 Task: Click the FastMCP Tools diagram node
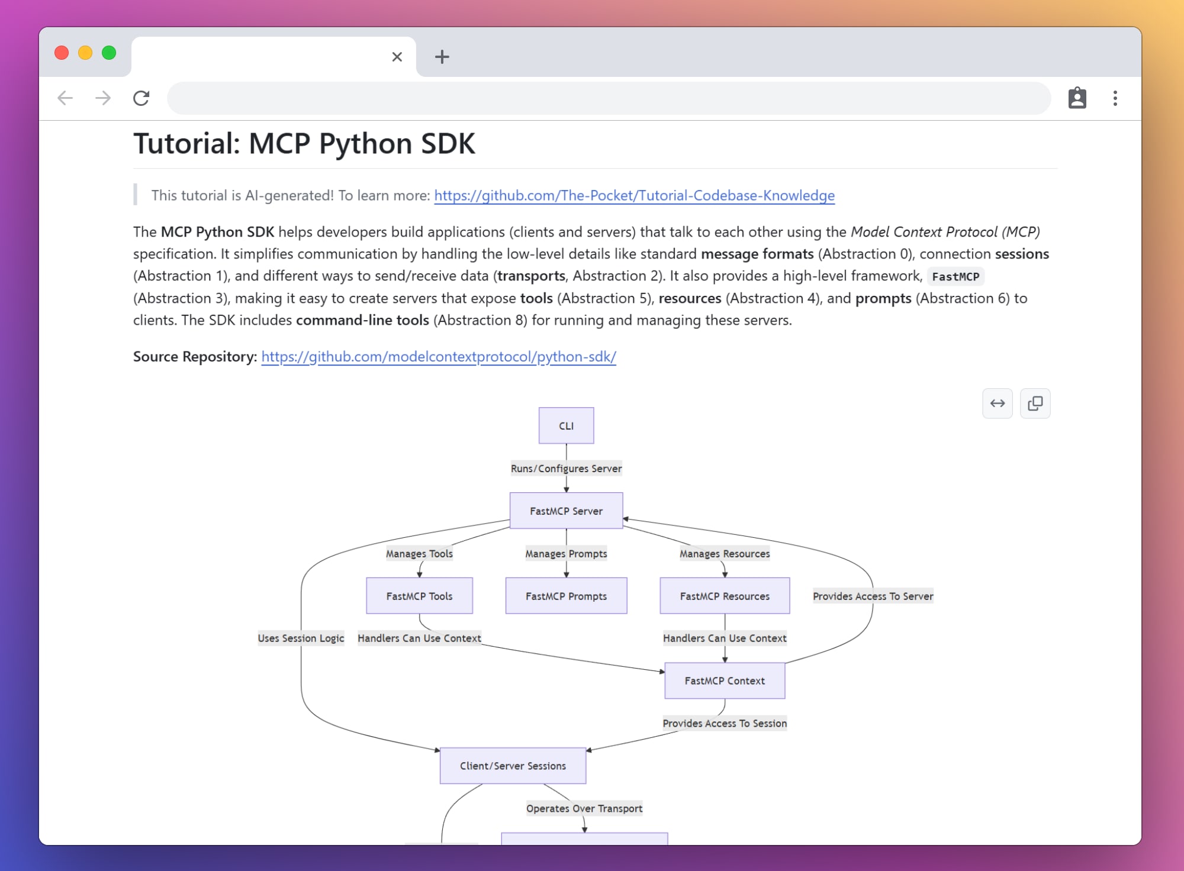419,596
